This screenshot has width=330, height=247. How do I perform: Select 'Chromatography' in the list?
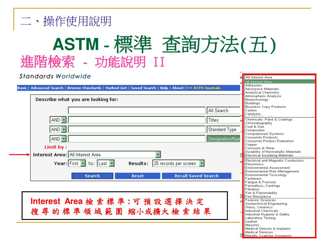click(x=258, y=123)
